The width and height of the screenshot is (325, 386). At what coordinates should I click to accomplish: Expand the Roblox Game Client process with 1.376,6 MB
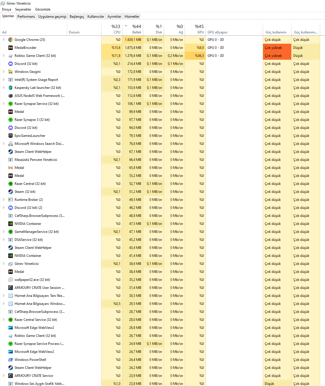coord(3,56)
